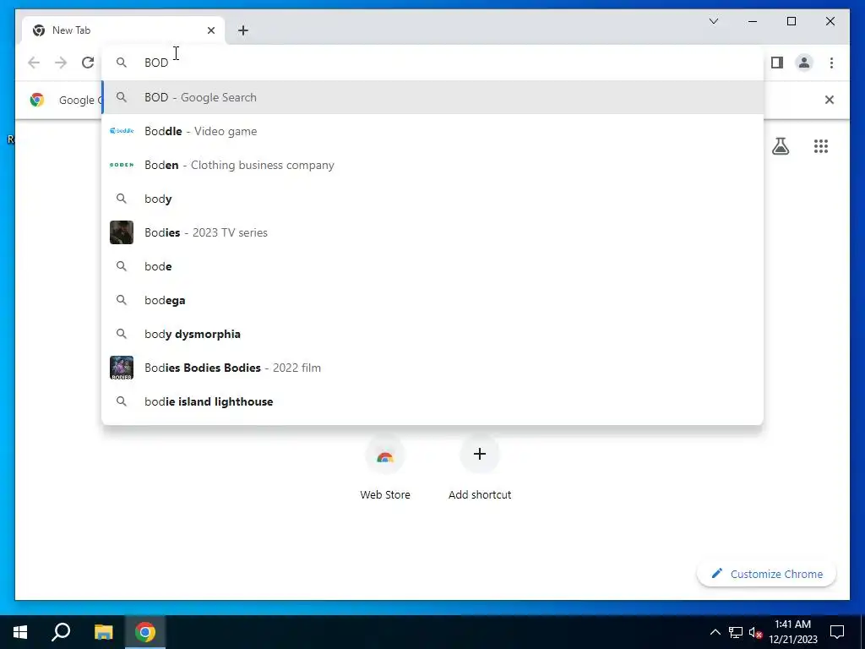Reload the current page
The width and height of the screenshot is (865, 649).
click(88, 63)
